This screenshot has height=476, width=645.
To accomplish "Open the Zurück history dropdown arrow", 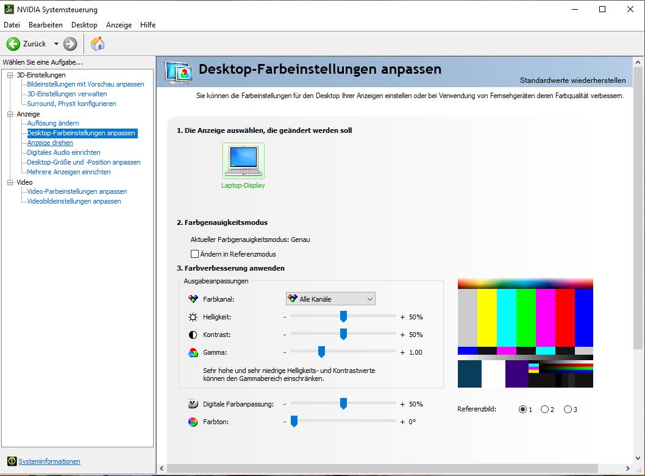I will pos(56,44).
